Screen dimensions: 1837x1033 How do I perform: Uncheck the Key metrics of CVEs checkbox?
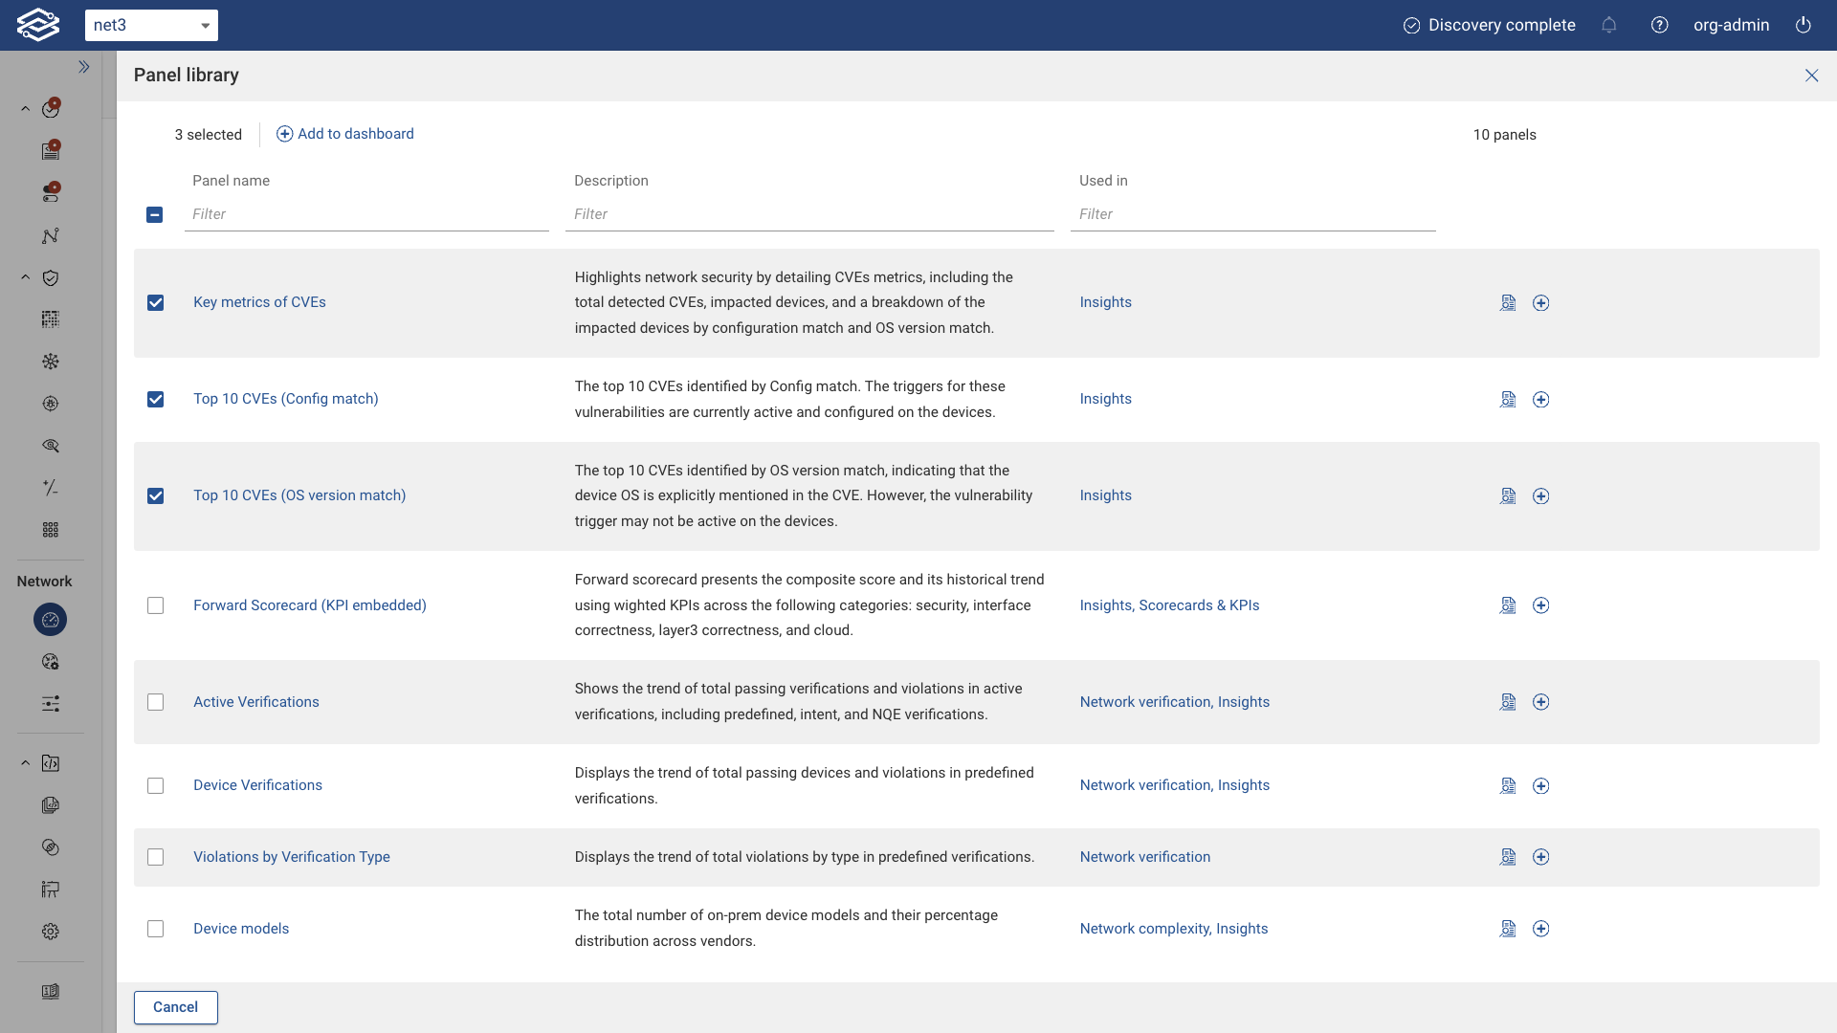click(x=156, y=303)
